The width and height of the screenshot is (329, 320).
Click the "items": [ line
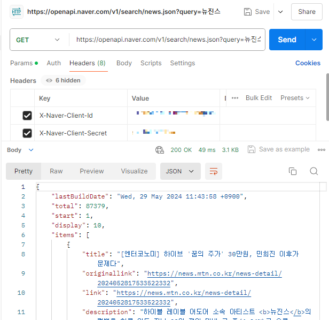[x=70, y=235]
